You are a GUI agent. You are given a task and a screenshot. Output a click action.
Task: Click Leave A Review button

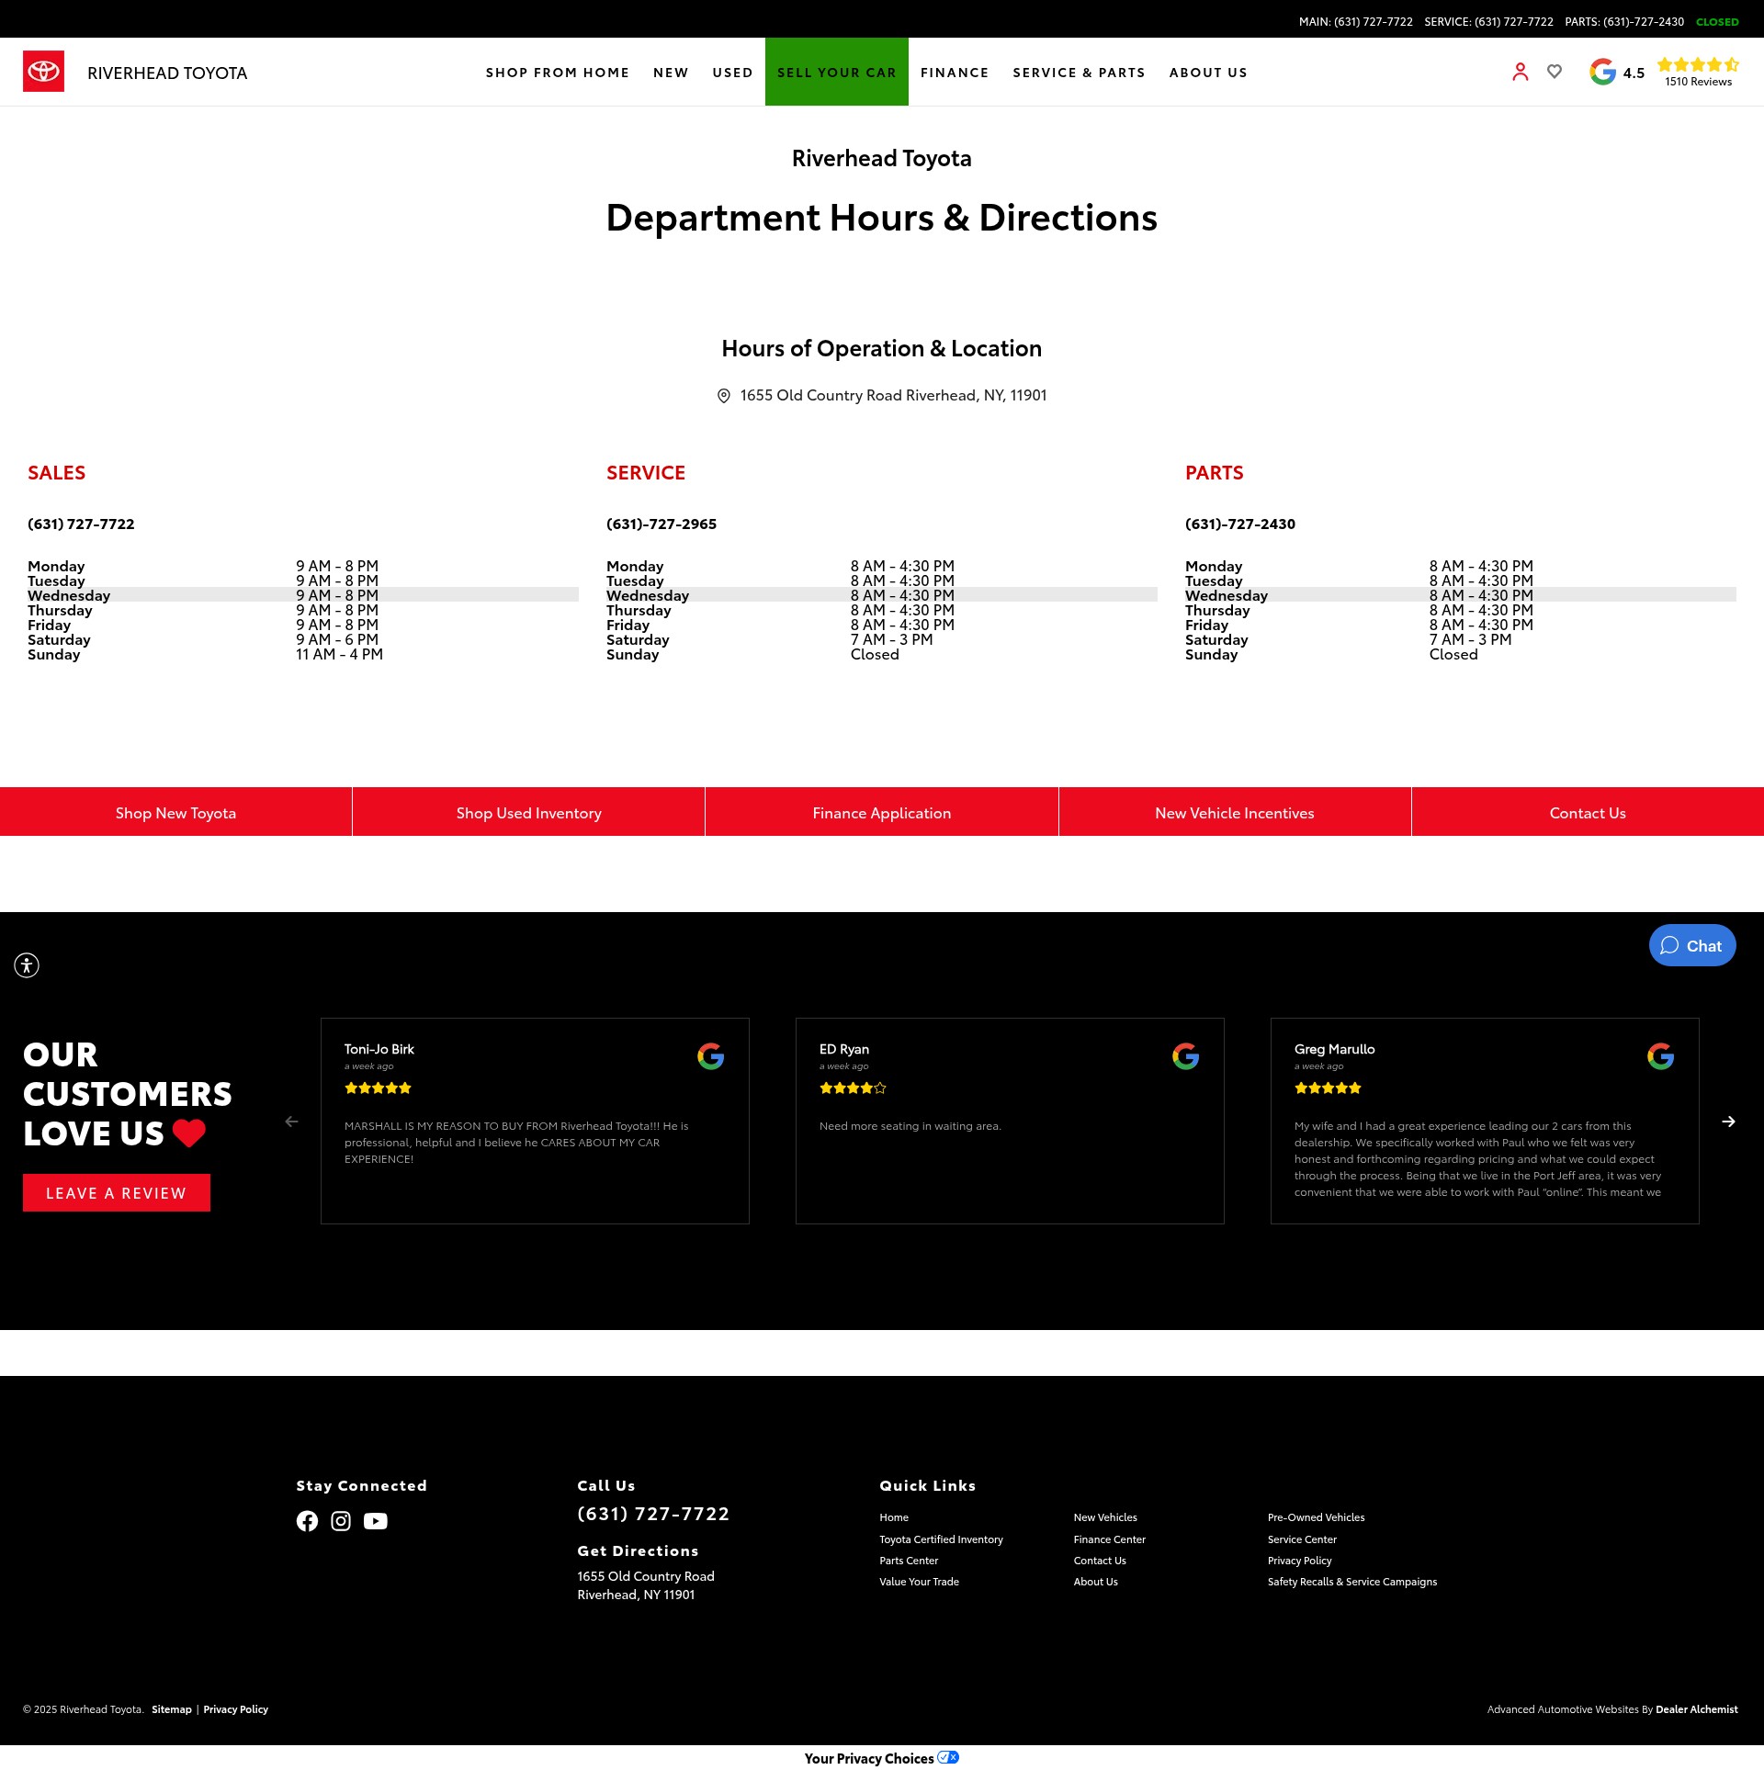click(117, 1193)
